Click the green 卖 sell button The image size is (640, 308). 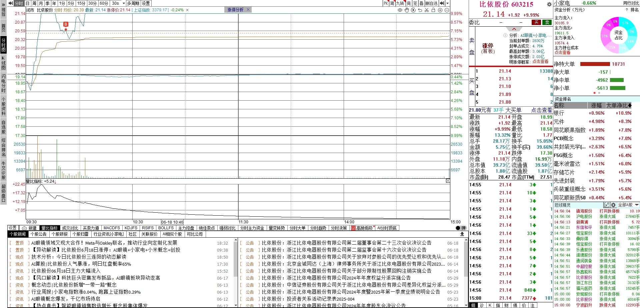click(x=547, y=22)
